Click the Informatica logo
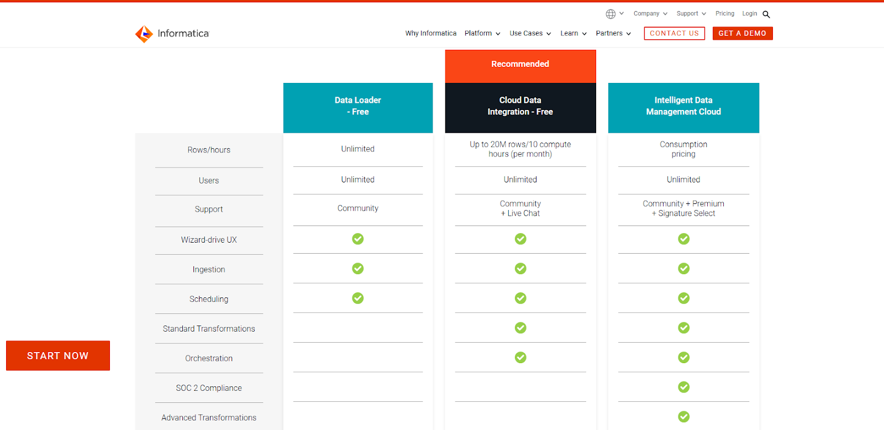Viewport: 884px width, 430px height. click(172, 34)
